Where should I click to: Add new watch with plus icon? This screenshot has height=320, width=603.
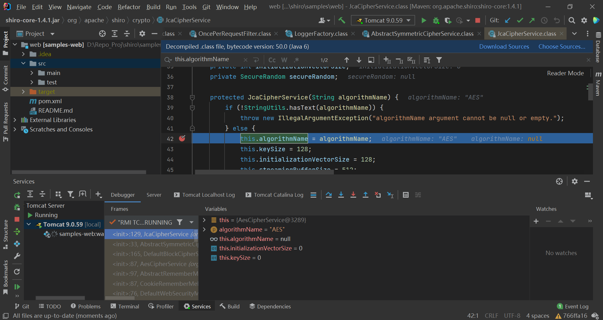coord(536,221)
